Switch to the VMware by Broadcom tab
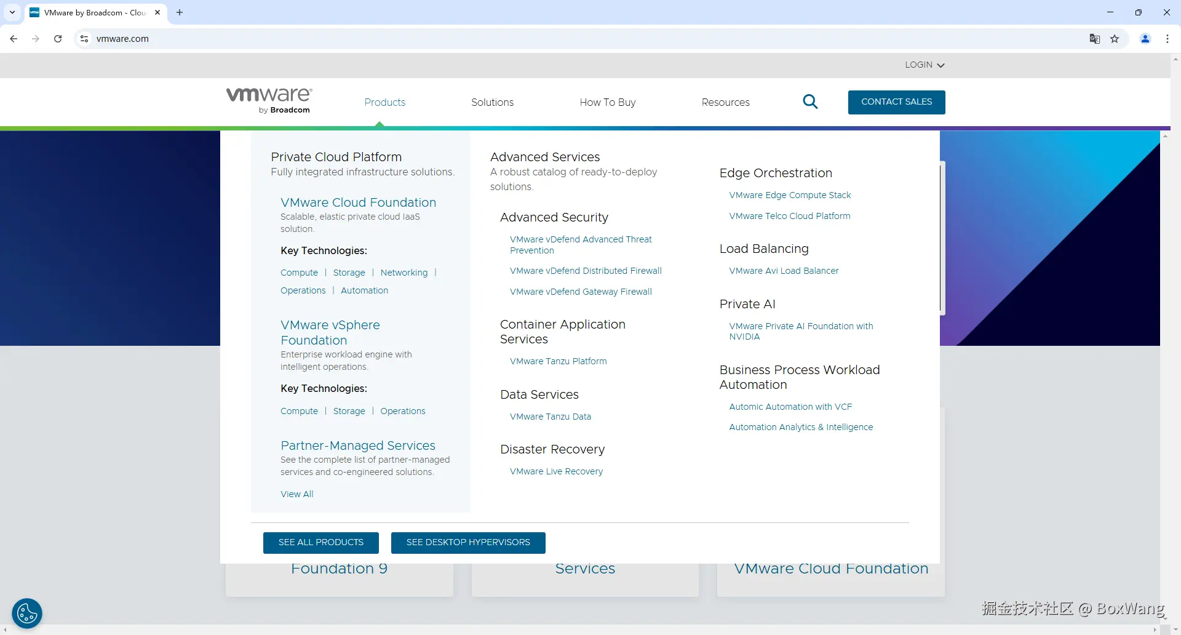Screen dimensions: 1181x635 coord(95,12)
